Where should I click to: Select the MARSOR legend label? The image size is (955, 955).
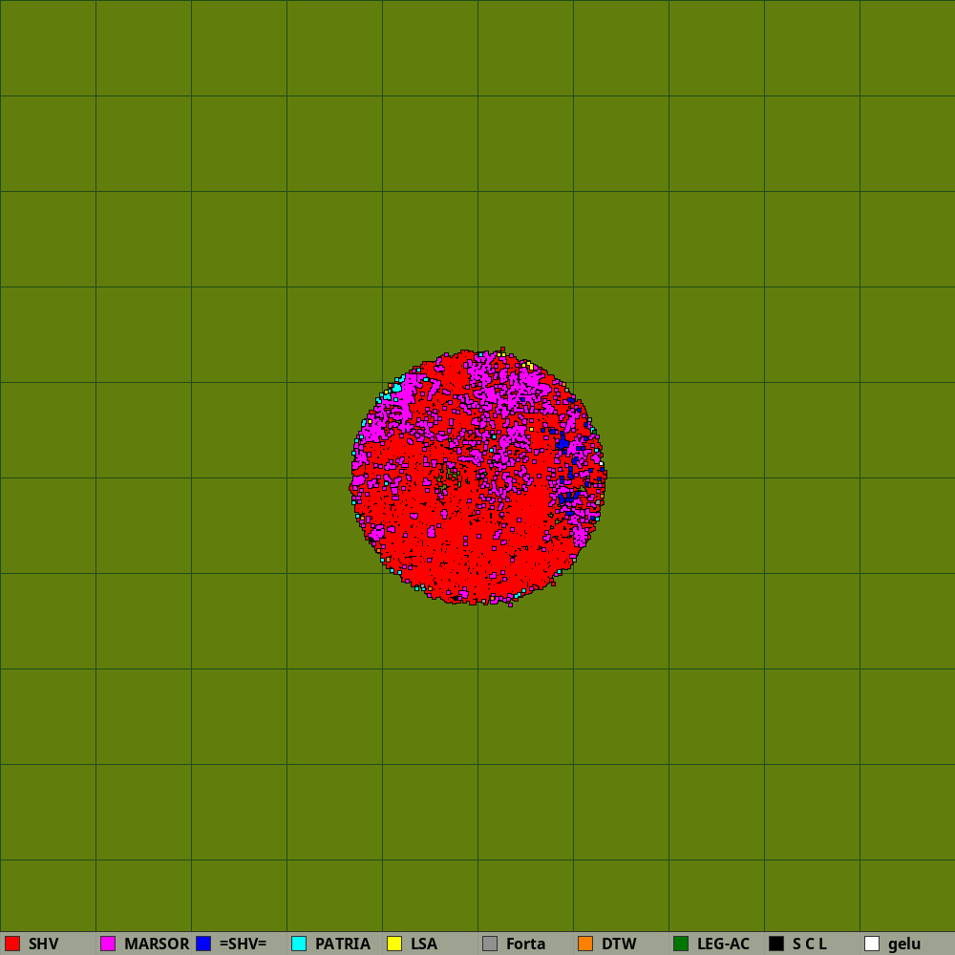pyautogui.click(x=157, y=944)
